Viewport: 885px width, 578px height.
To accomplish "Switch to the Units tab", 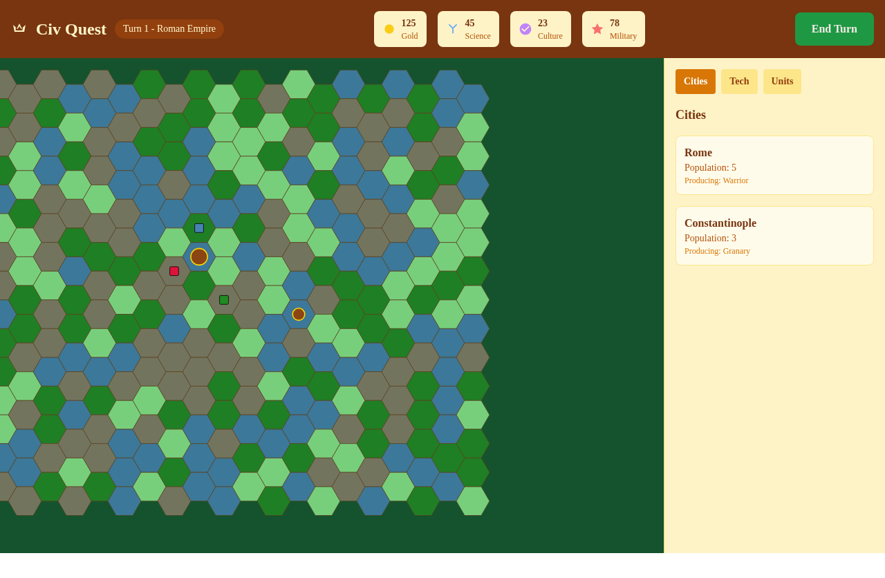I will (782, 81).
